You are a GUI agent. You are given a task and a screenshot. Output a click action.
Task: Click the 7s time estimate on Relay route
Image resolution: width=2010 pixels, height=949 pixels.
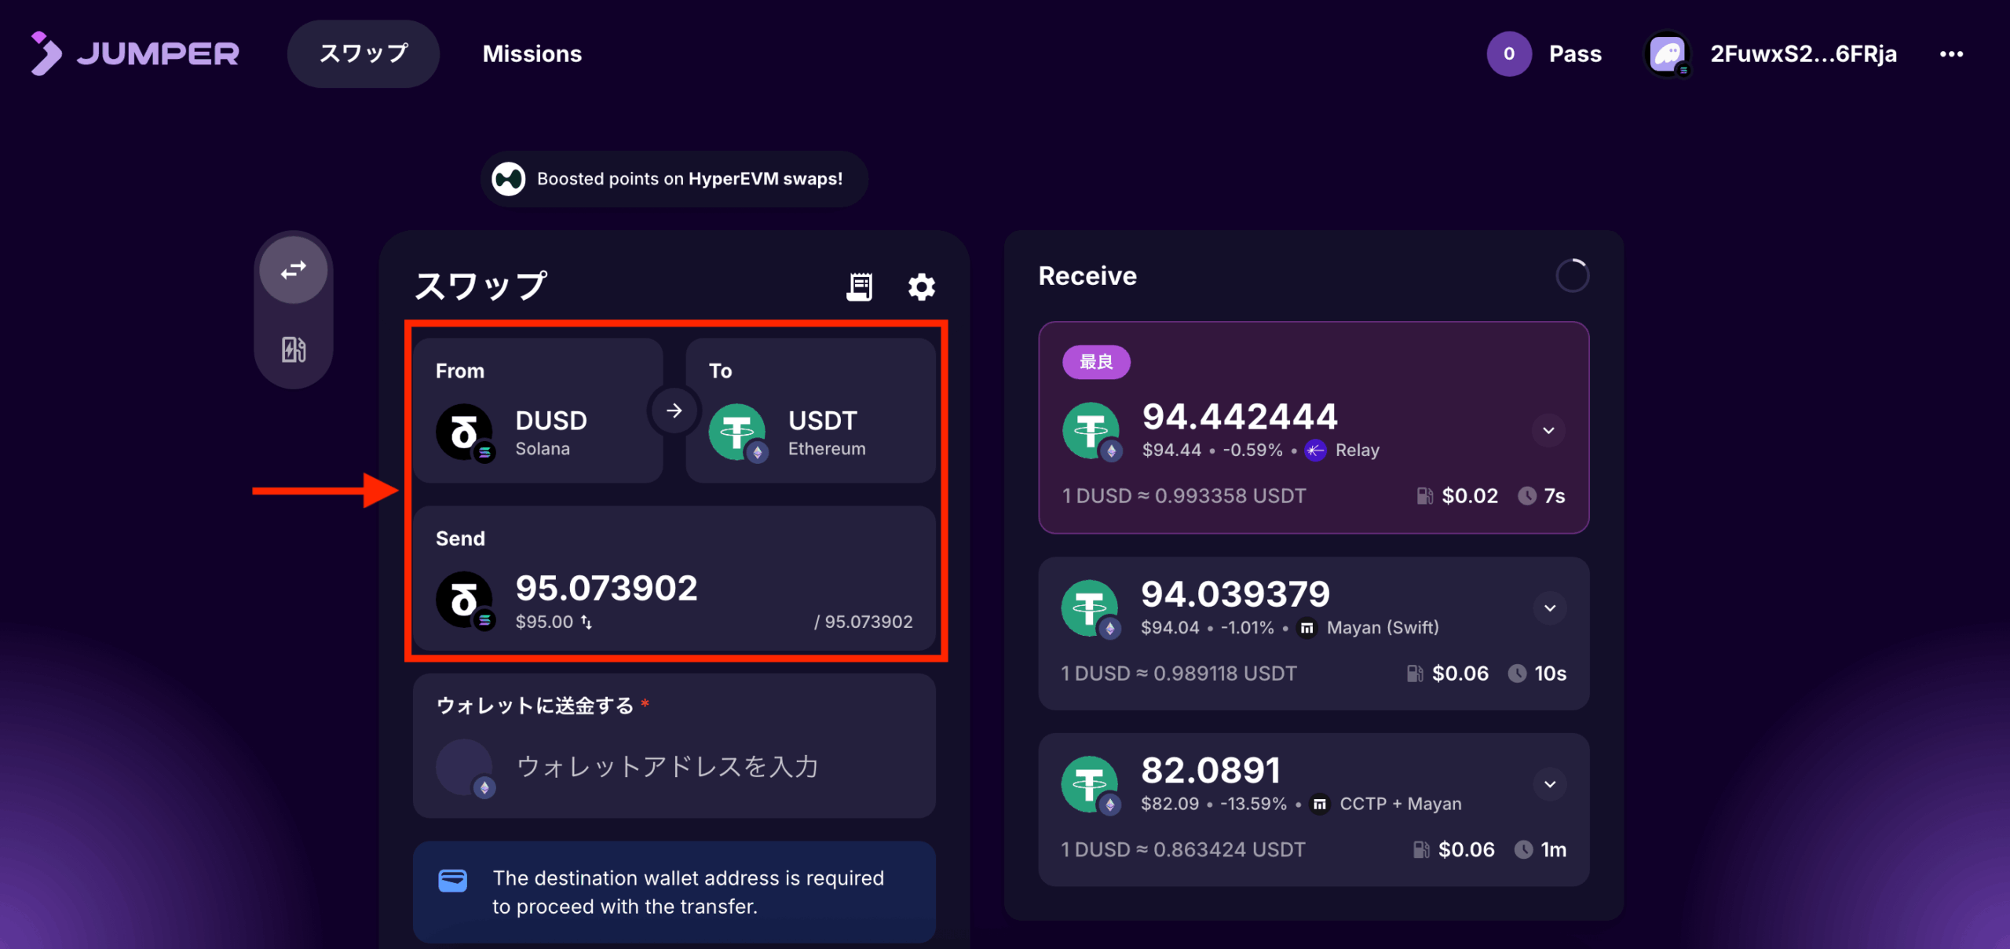point(1542,496)
